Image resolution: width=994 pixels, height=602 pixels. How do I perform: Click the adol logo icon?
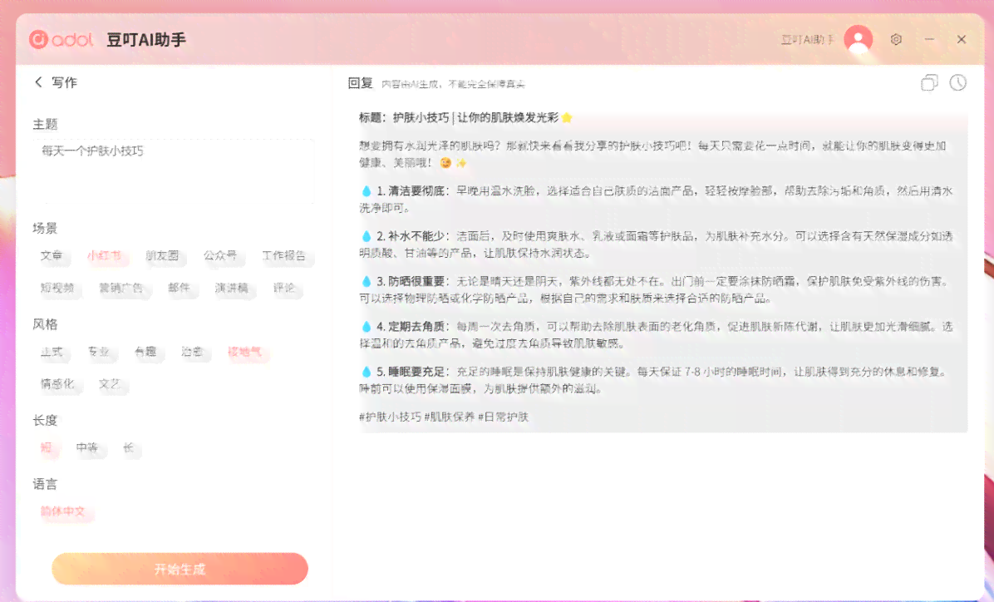[x=39, y=39]
